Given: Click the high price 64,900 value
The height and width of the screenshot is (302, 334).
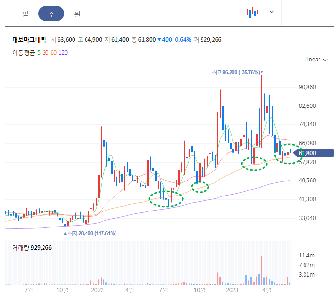Looking at the screenshot, I should (93, 40).
